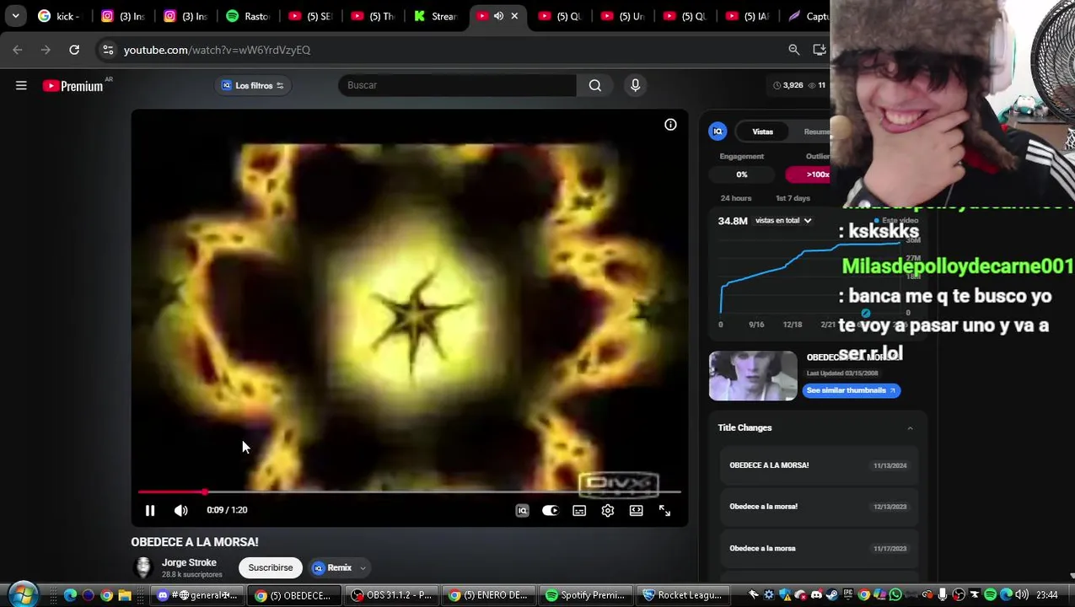
Task: Open zoom magnifier icon in address bar
Action: 793,50
